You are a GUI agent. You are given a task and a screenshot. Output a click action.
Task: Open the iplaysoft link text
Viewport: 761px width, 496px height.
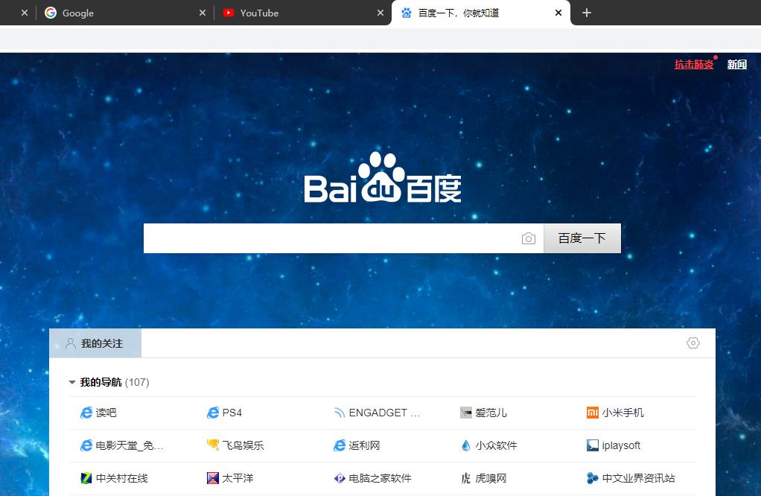(621, 445)
